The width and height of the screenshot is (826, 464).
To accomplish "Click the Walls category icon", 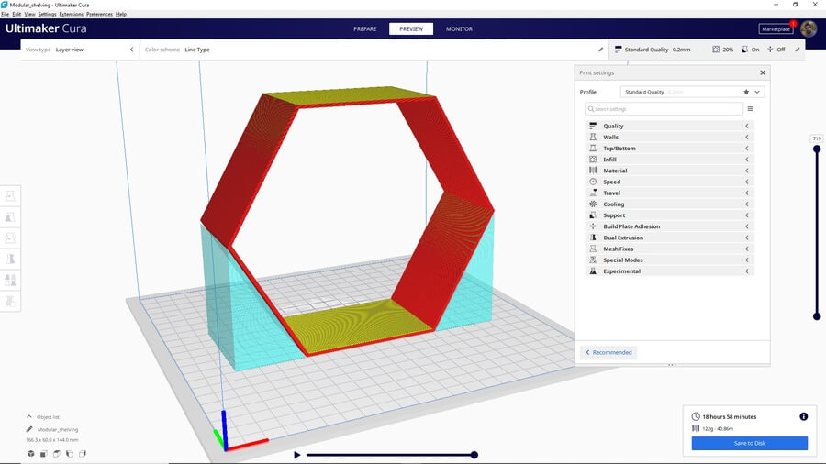I will 593,137.
